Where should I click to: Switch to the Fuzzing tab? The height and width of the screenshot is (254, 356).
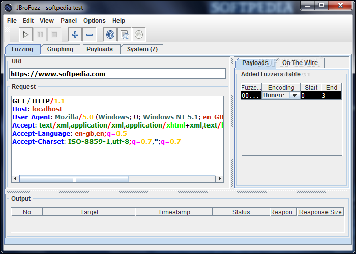22,49
